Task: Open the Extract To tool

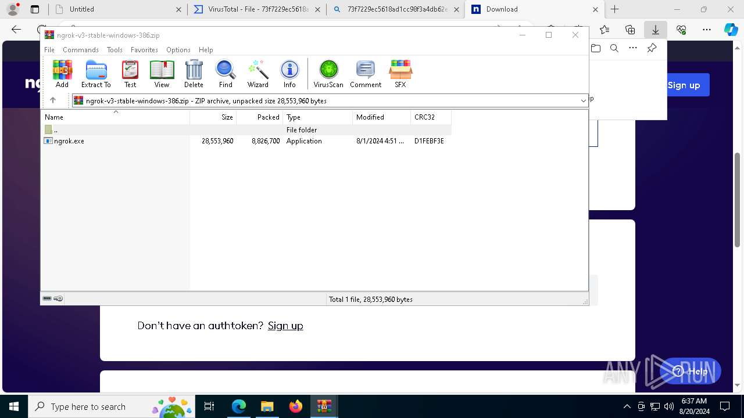Action: pos(96,74)
